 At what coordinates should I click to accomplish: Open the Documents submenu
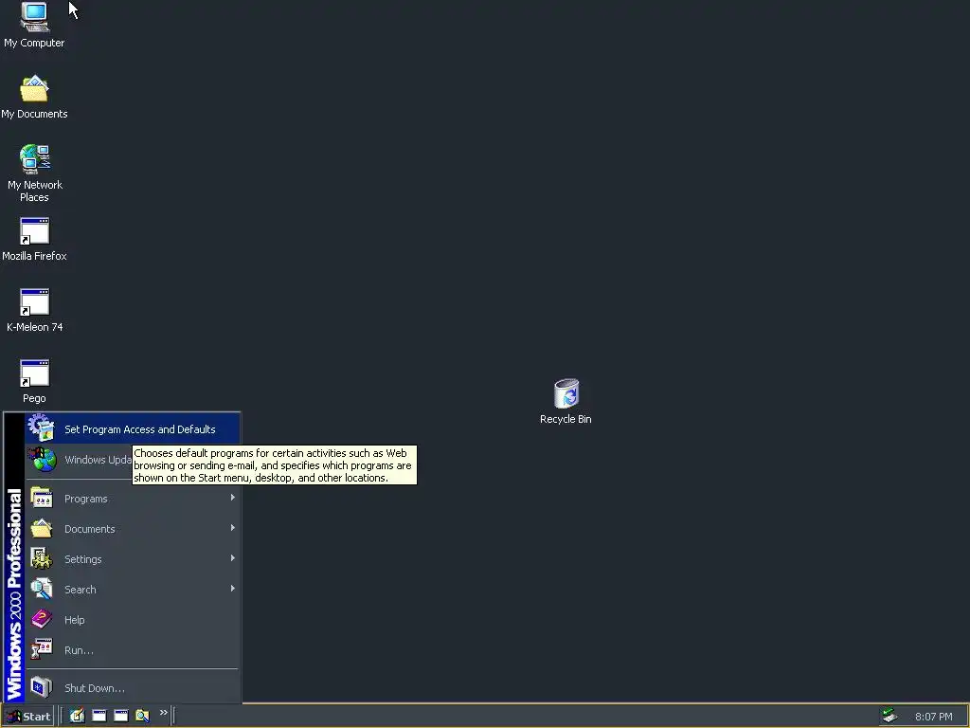(133, 529)
